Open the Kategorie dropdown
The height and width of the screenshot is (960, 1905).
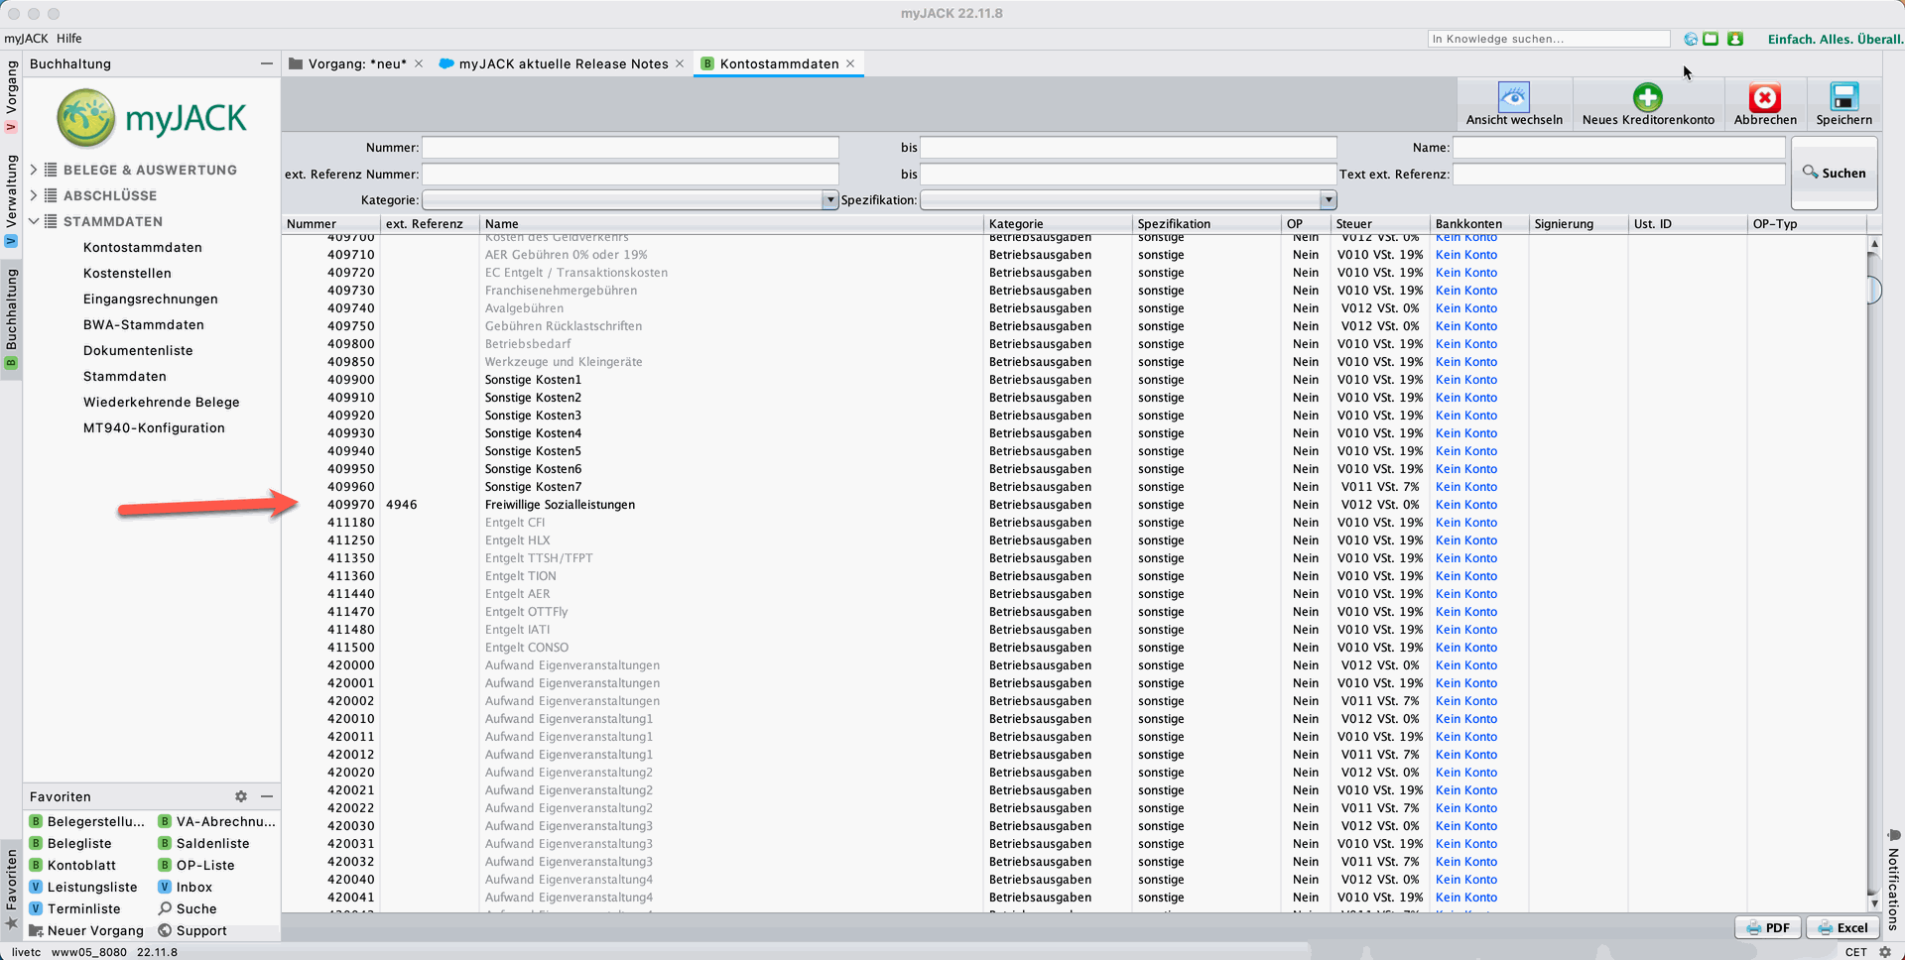click(829, 200)
